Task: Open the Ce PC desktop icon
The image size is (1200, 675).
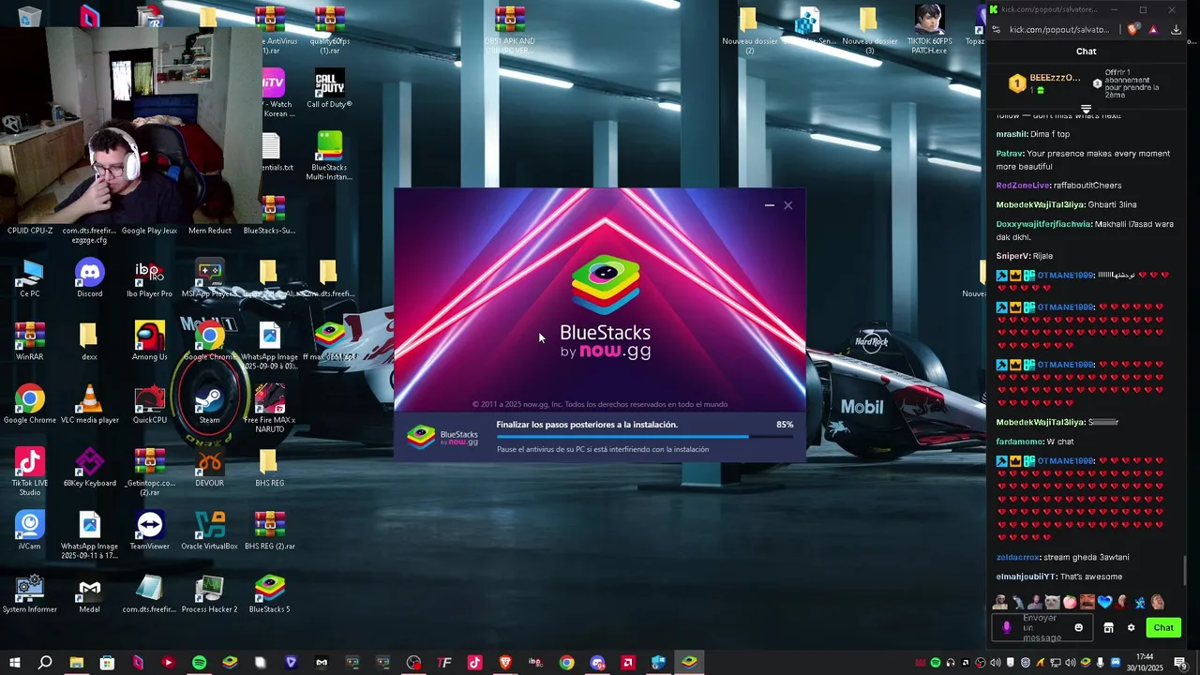Action: [x=30, y=278]
